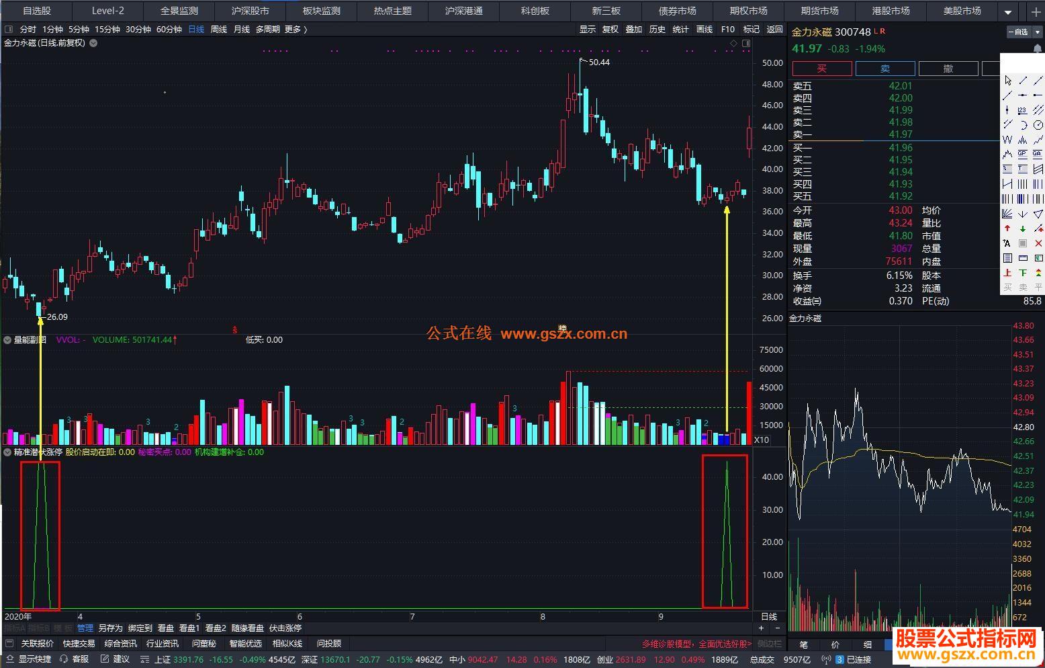This screenshot has width=1045, height=668.
Task: Pick the green 下 marker tool
Action: pos(1022,273)
